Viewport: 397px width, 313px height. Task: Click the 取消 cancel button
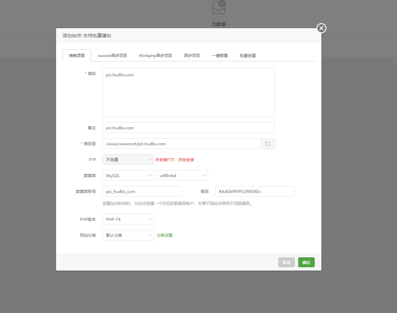(286, 262)
